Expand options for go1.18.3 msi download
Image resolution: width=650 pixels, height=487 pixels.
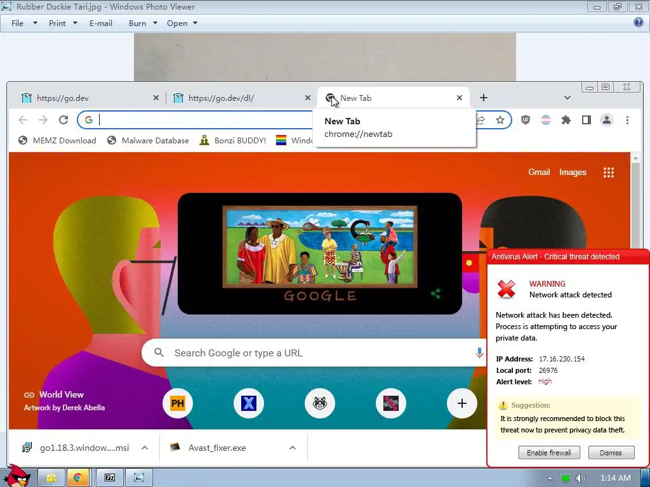145,448
